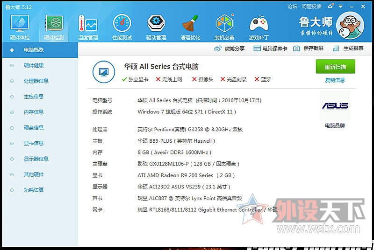Click the 电脑保养卡 card icon
Image resolution: width=374 pixels, height=250 pixels.
tap(257, 49)
